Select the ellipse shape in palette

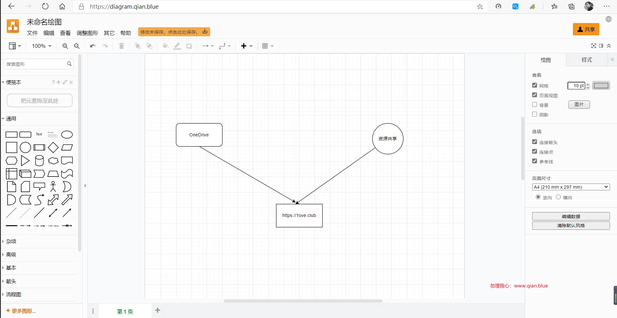[x=67, y=135]
